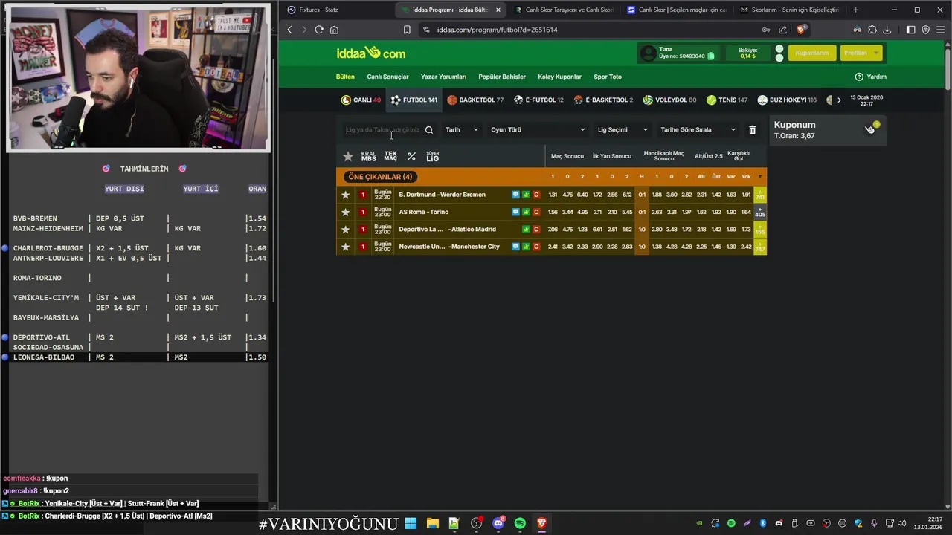This screenshot has width=952, height=535.
Task: Bookmark this page icon in address bar
Action: [407, 30]
